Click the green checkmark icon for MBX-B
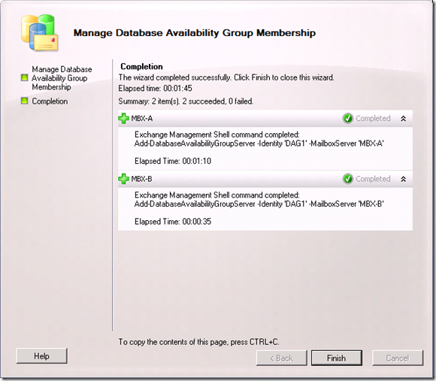This screenshot has width=436, height=381. click(347, 179)
